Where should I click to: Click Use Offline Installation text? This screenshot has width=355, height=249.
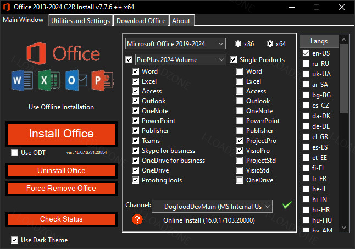61,107
